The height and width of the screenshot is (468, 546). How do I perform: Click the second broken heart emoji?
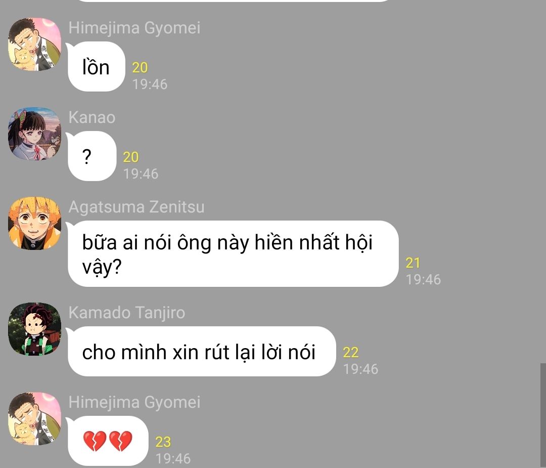point(121,441)
